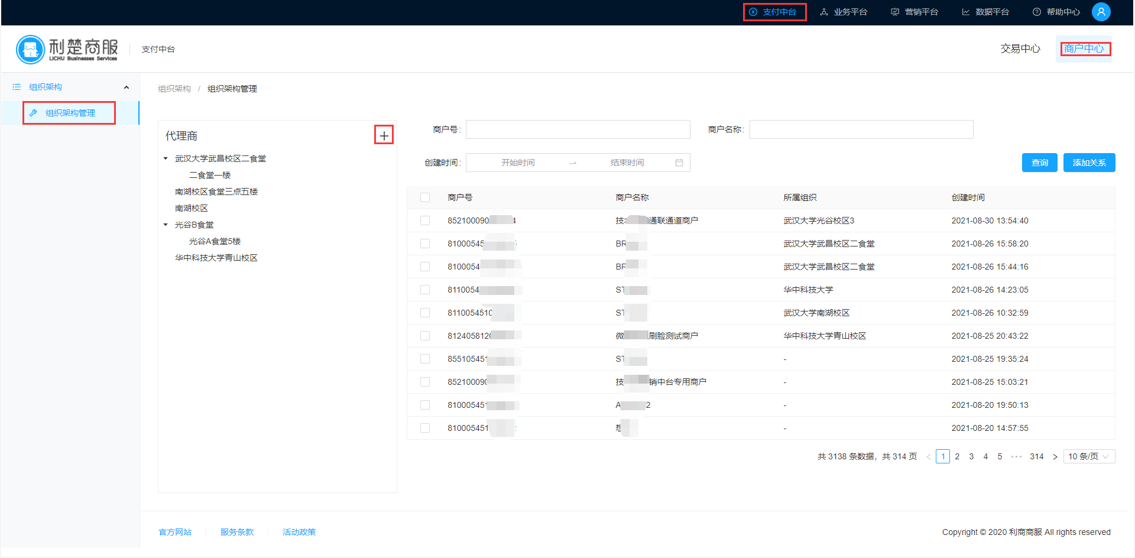Open the 官方网站 footer link
The image size is (1135, 558).
tap(175, 532)
